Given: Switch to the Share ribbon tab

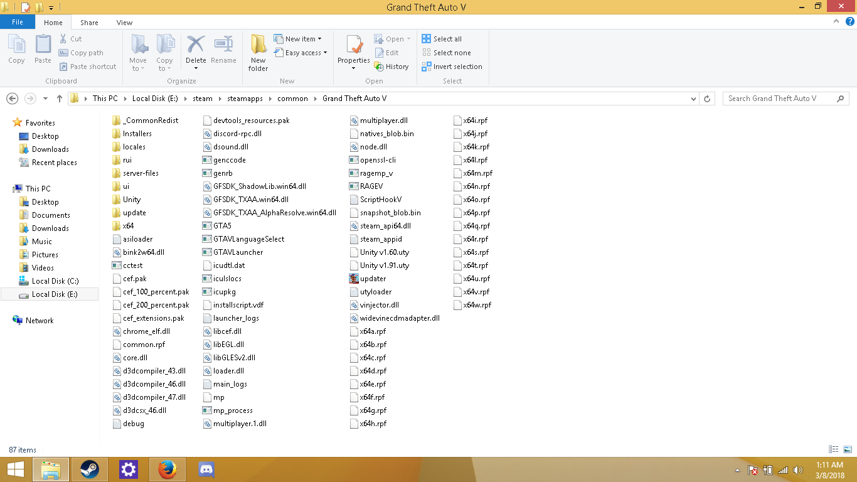Looking at the screenshot, I should coord(89,23).
